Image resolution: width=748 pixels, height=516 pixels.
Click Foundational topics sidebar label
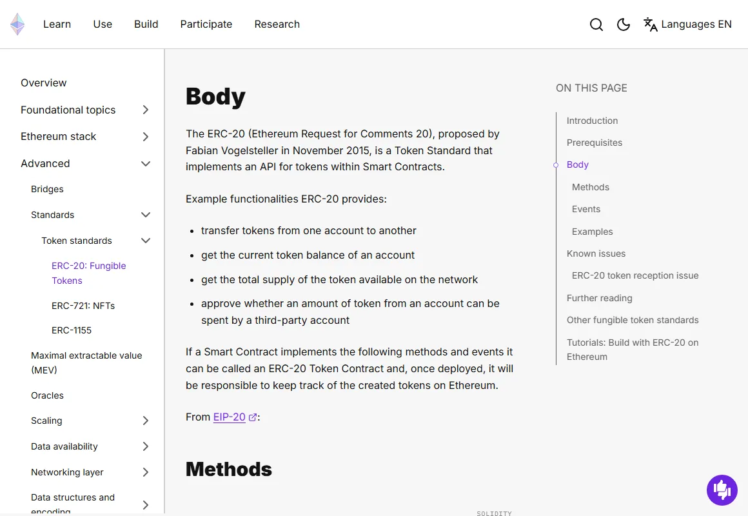coord(68,110)
